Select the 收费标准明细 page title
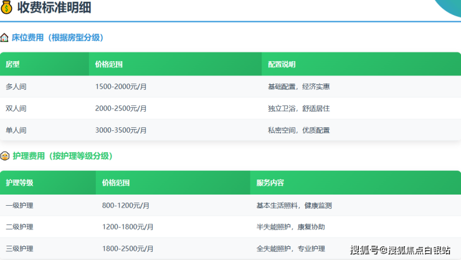Viewport: 461px width, 260px height. click(x=56, y=9)
